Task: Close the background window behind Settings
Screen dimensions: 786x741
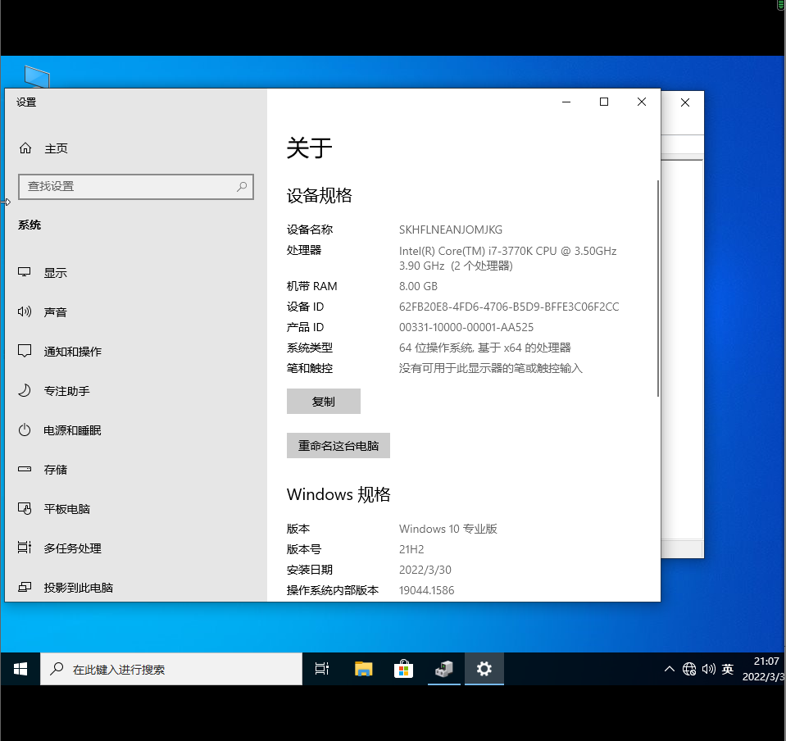Action: click(x=685, y=102)
